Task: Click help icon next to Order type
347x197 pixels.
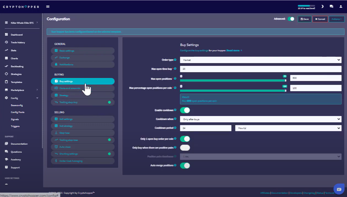Action: [x=175, y=60]
